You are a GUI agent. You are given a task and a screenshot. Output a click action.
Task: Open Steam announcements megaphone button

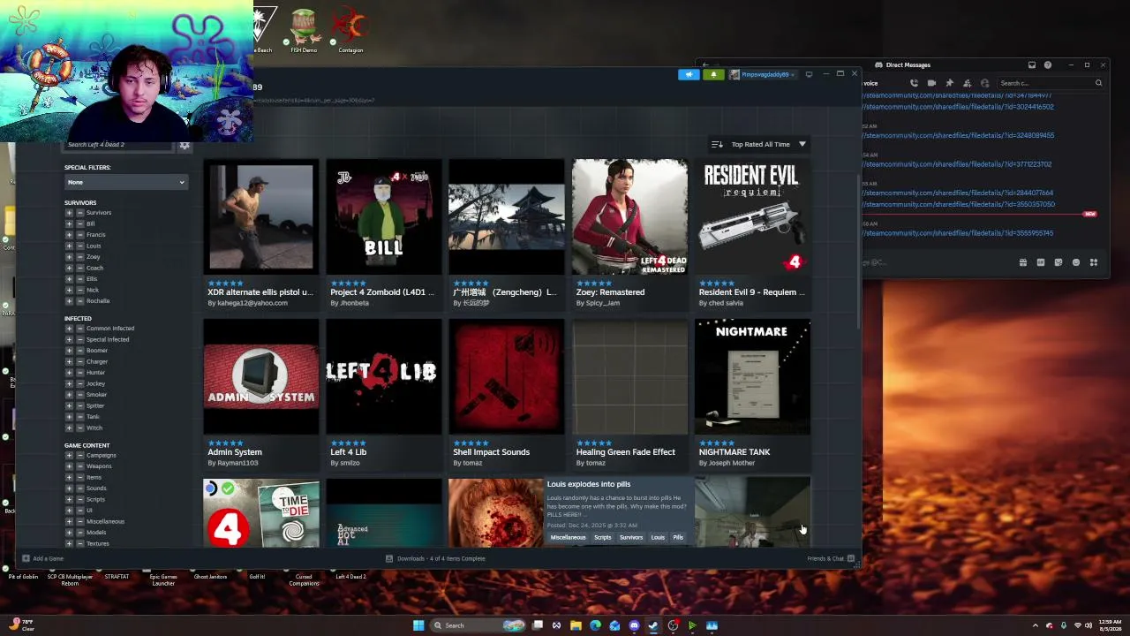(689, 74)
